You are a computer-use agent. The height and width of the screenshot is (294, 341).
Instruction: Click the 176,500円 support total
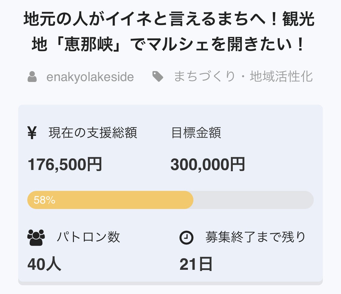coord(65,165)
